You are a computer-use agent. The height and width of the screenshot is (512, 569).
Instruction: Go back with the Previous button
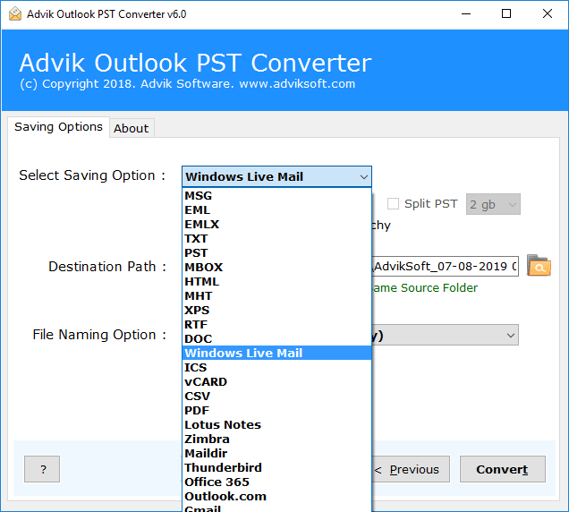pos(411,469)
